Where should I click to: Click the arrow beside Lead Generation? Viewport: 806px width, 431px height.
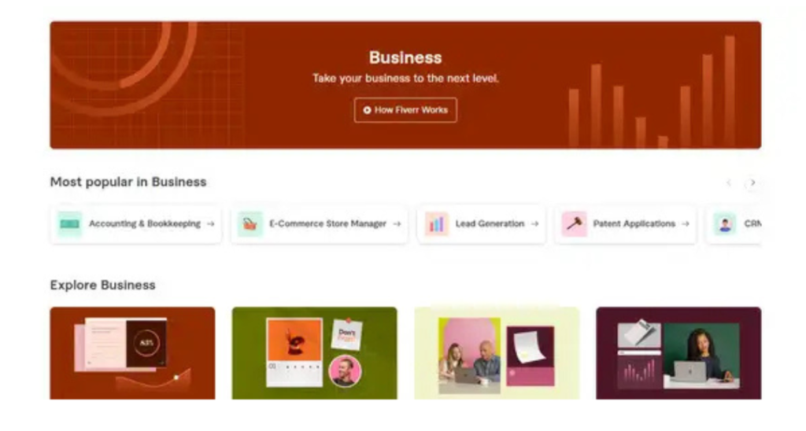534,224
